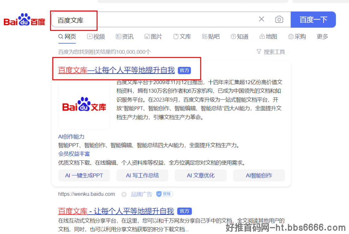Select the 网页 tab
The height and width of the screenshot is (234, 349).
[67, 36]
